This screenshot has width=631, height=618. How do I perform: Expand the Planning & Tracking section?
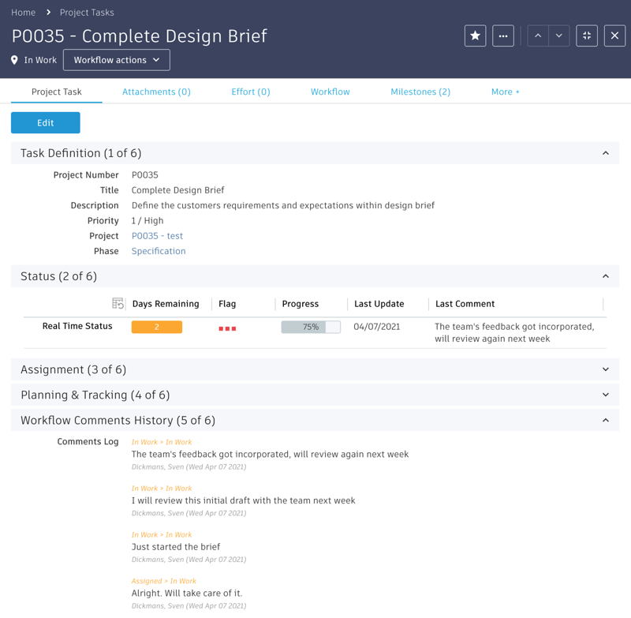[x=606, y=395]
